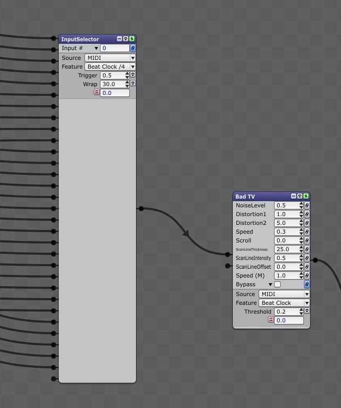Toggle the green bolt icon on InputSelector

pyautogui.click(x=132, y=39)
